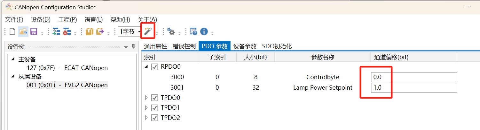The image size is (480, 130).
Task: Open file toolbar overflow arrow
Action: click(x=42, y=33)
